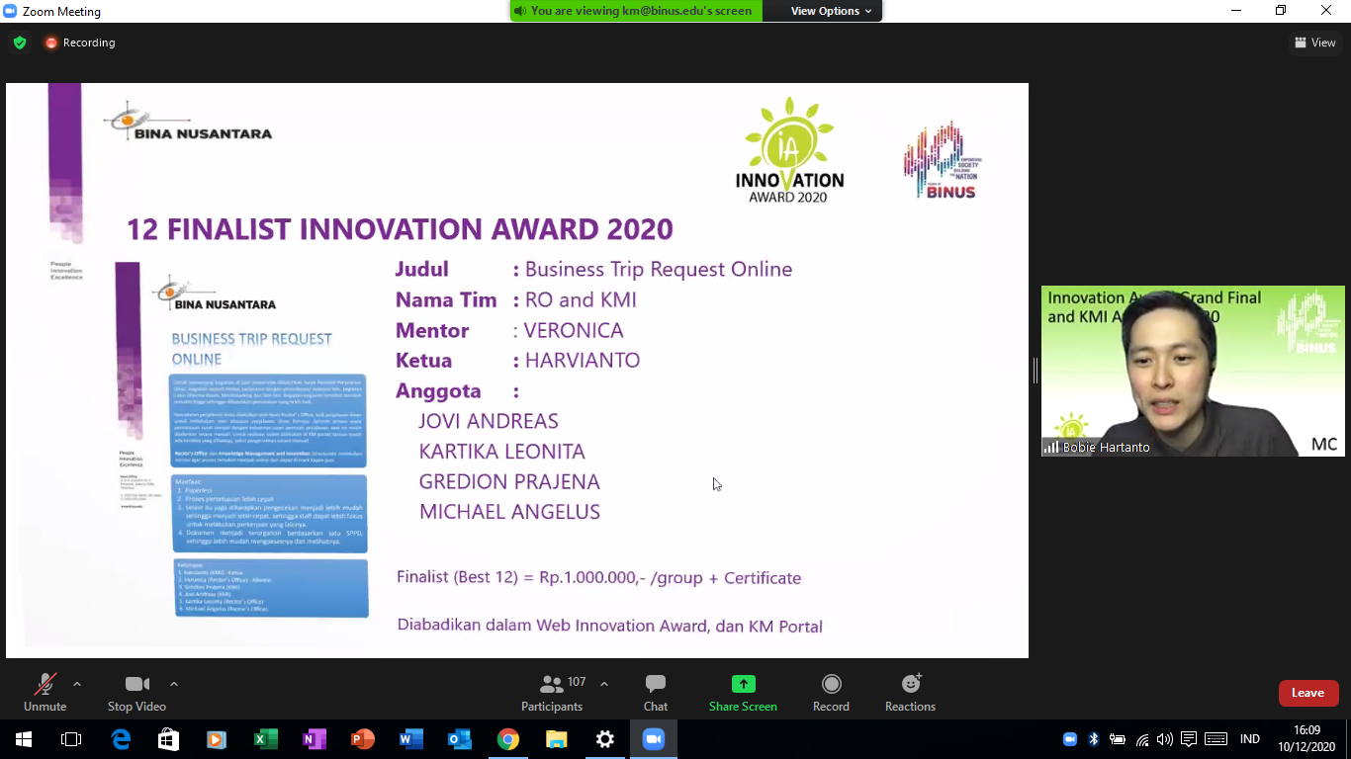Stop Video camera button

[136, 693]
